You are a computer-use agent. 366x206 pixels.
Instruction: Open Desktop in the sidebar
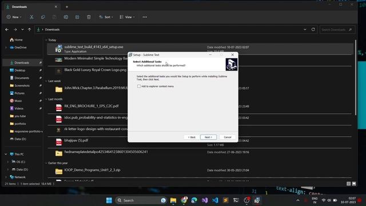pos(18,70)
